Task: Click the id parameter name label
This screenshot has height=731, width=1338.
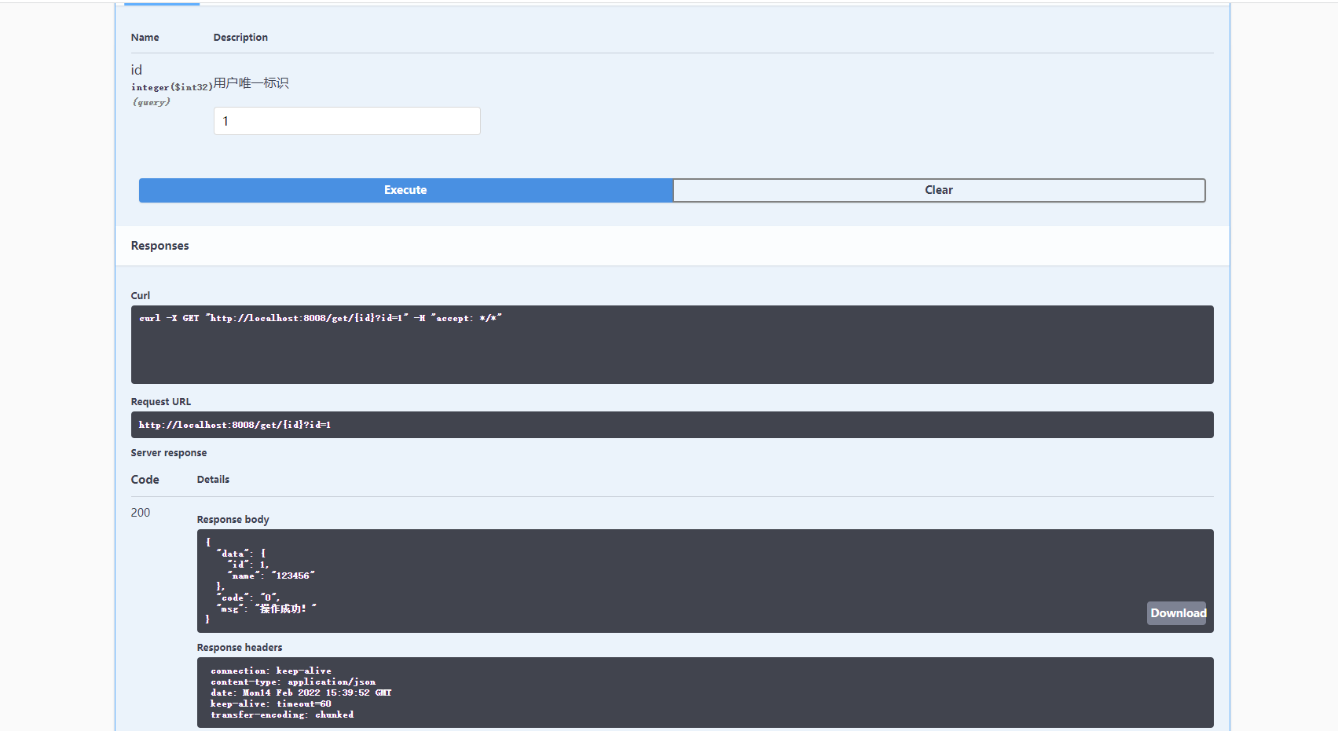Action: pyautogui.click(x=136, y=70)
